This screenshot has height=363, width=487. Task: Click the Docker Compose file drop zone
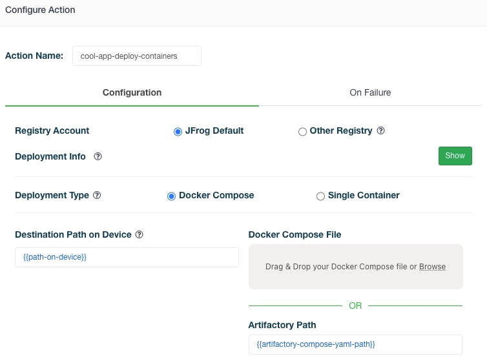[355, 266]
